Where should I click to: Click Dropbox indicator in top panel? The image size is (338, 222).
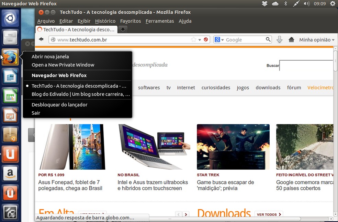[265, 4]
